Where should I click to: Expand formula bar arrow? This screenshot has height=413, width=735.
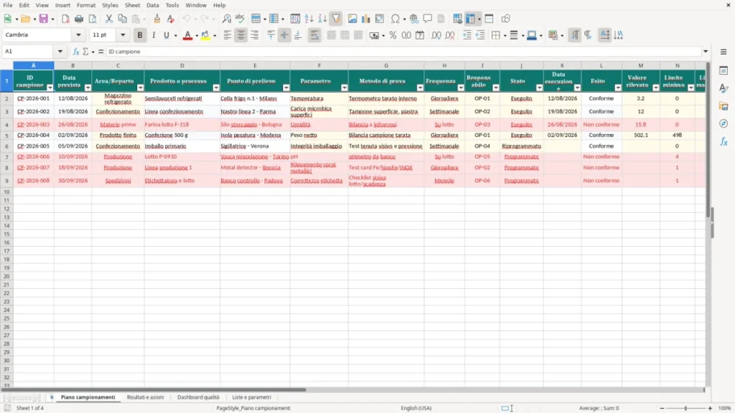tap(706, 52)
